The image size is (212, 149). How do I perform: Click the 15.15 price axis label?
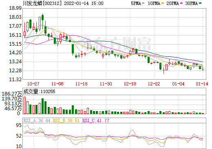(x=15, y=44)
